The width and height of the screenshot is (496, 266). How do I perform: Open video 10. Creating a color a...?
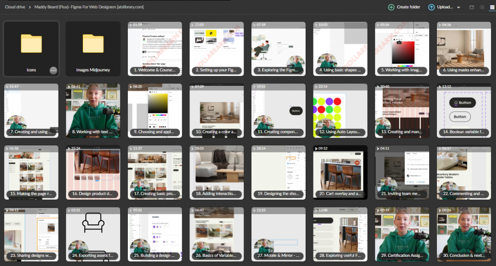(x=217, y=110)
